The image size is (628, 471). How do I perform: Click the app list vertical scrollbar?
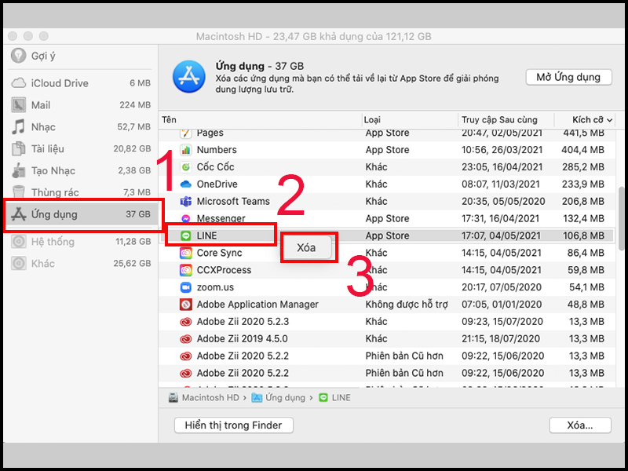(x=621, y=219)
